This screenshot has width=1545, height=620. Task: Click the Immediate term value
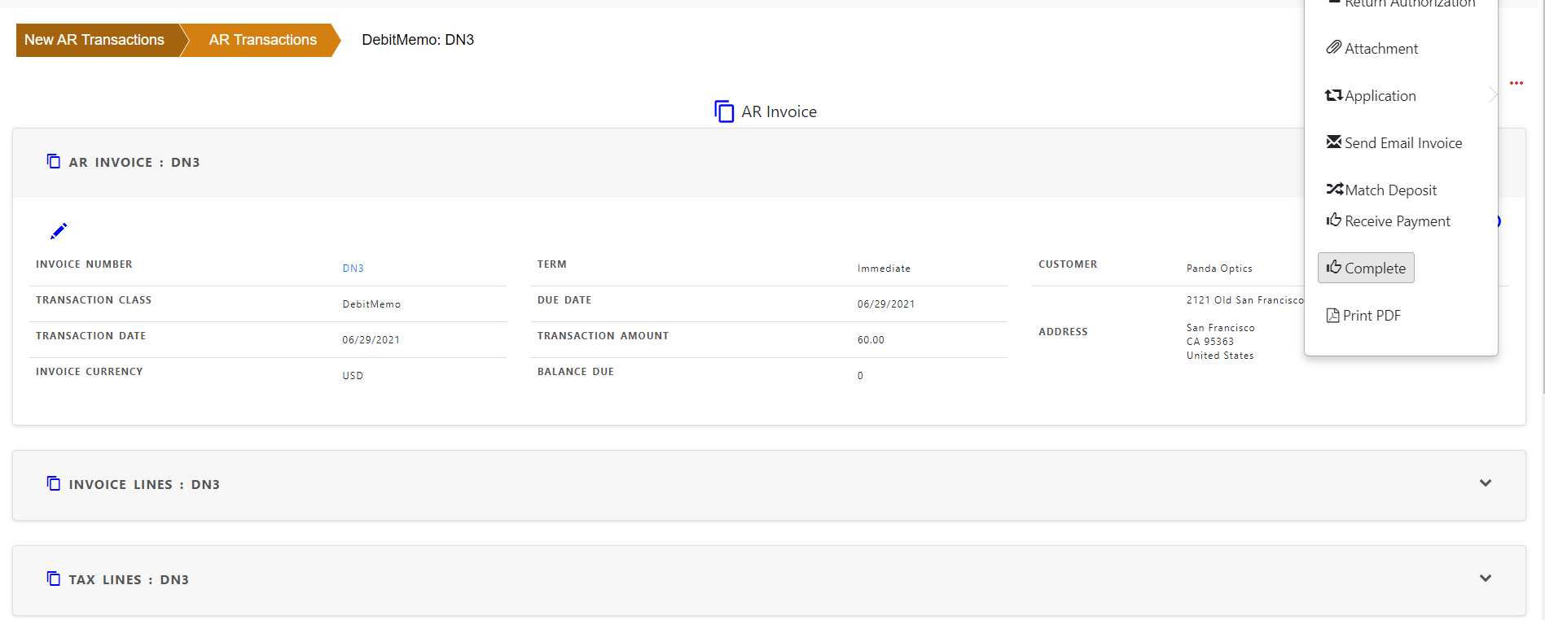[884, 269]
